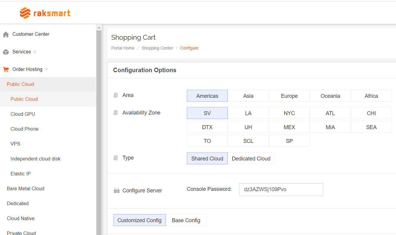Go to Portal Home breadcrumb
The height and width of the screenshot is (235, 396).
[x=123, y=48]
